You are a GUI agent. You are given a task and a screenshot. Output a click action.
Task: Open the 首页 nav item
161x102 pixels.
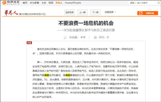pyautogui.click(x=25, y=3)
